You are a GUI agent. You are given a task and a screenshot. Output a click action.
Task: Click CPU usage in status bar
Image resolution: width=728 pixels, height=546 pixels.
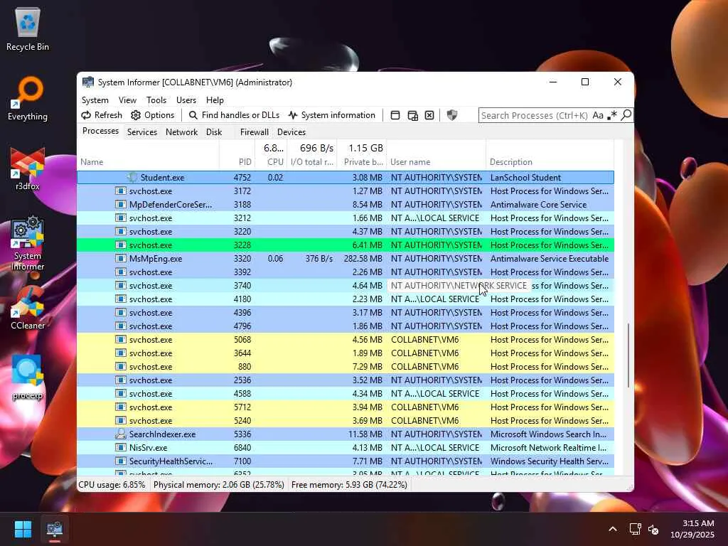[112, 485]
